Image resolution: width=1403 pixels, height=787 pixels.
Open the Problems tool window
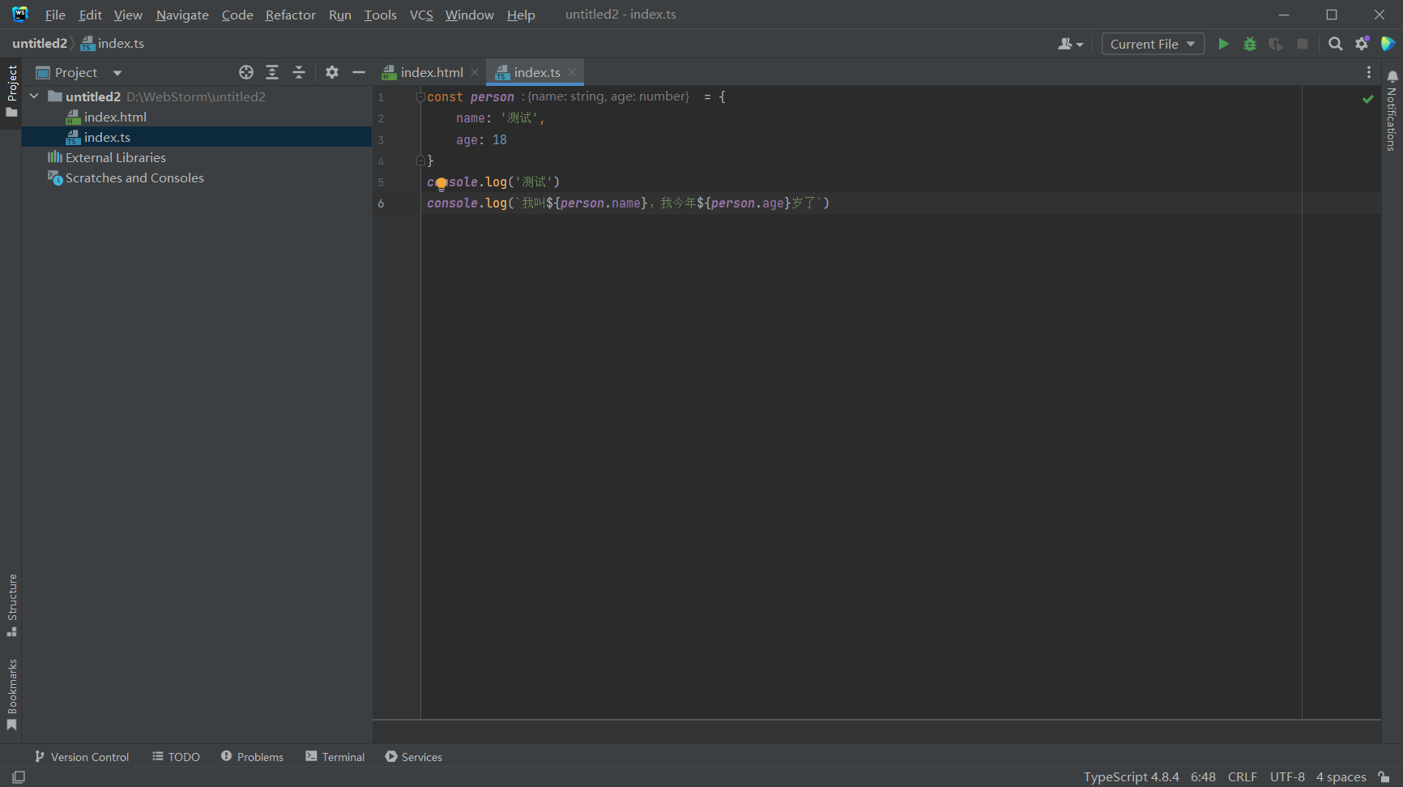[252, 757]
